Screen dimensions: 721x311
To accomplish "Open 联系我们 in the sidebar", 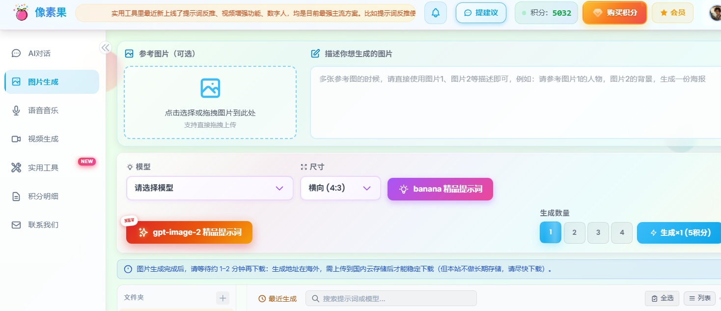I will pos(52,225).
